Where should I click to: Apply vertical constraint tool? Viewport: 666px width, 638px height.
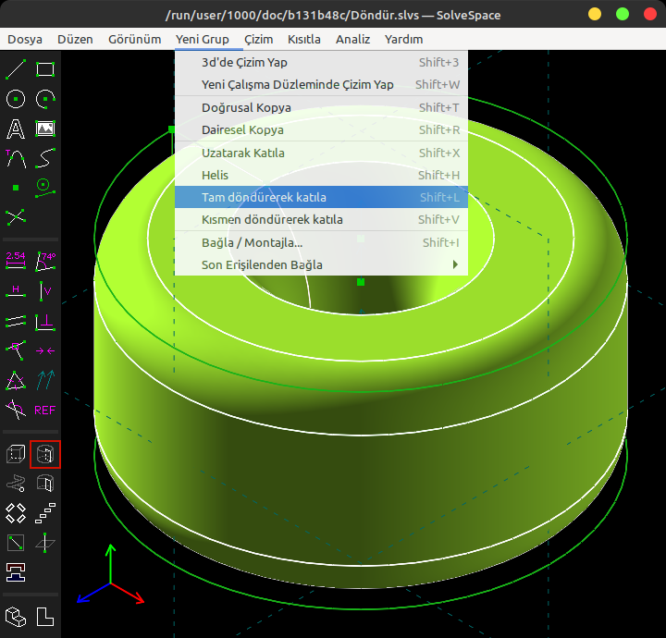(45, 291)
